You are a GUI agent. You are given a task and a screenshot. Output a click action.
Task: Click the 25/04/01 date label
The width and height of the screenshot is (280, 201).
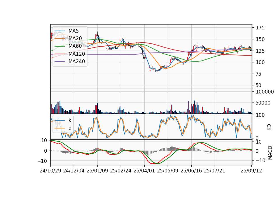144,171
